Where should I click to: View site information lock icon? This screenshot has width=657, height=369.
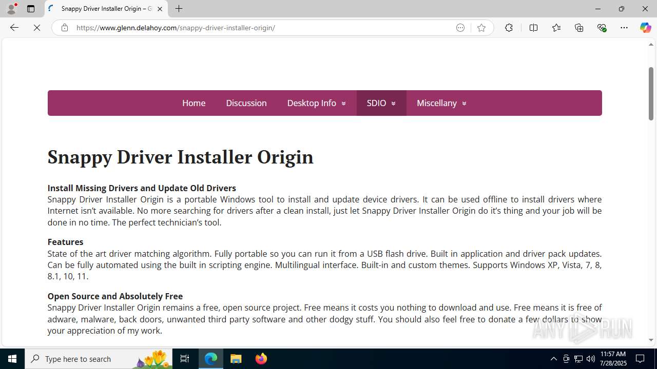pos(64,28)
